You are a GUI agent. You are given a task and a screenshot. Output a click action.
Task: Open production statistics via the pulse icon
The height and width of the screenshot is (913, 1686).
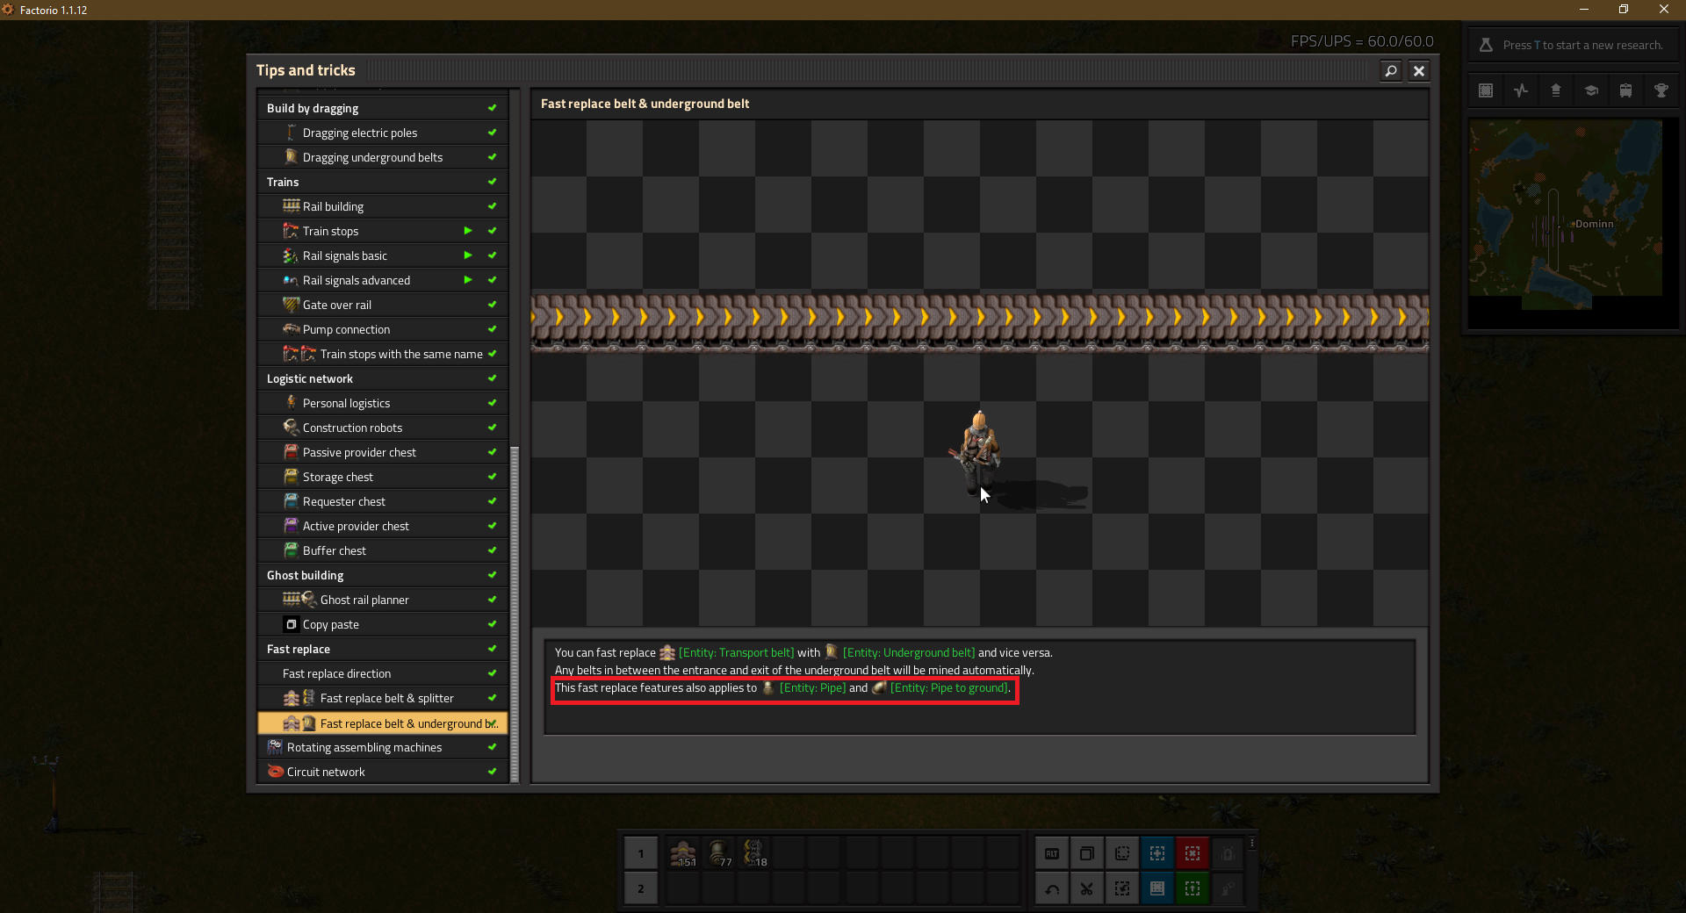(1521, 90)
